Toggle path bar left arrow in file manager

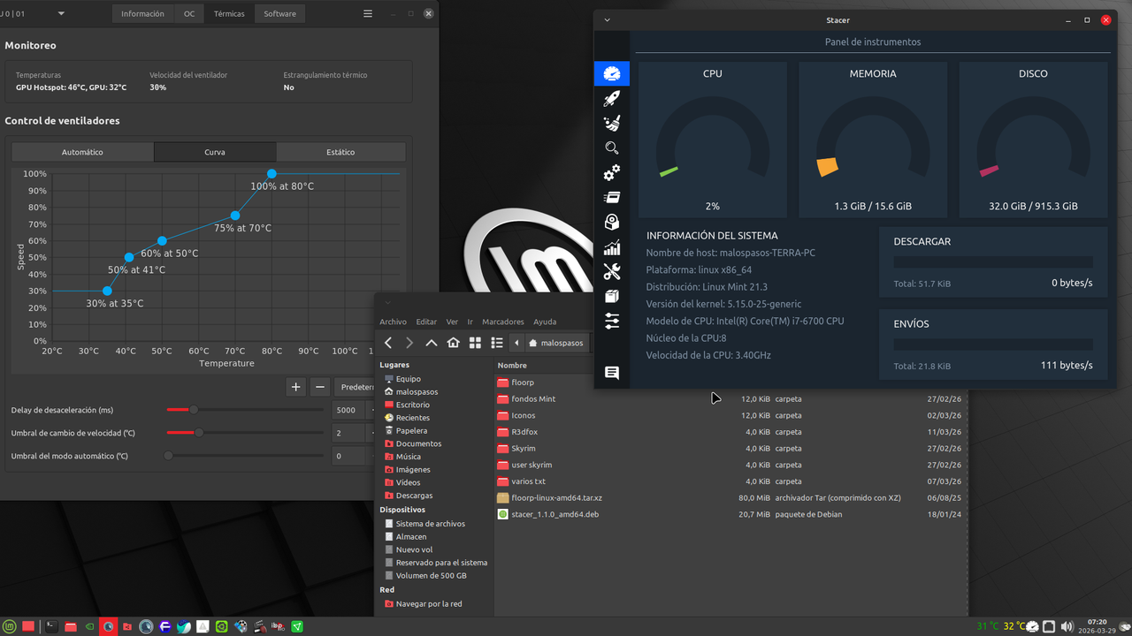(516, 343)
